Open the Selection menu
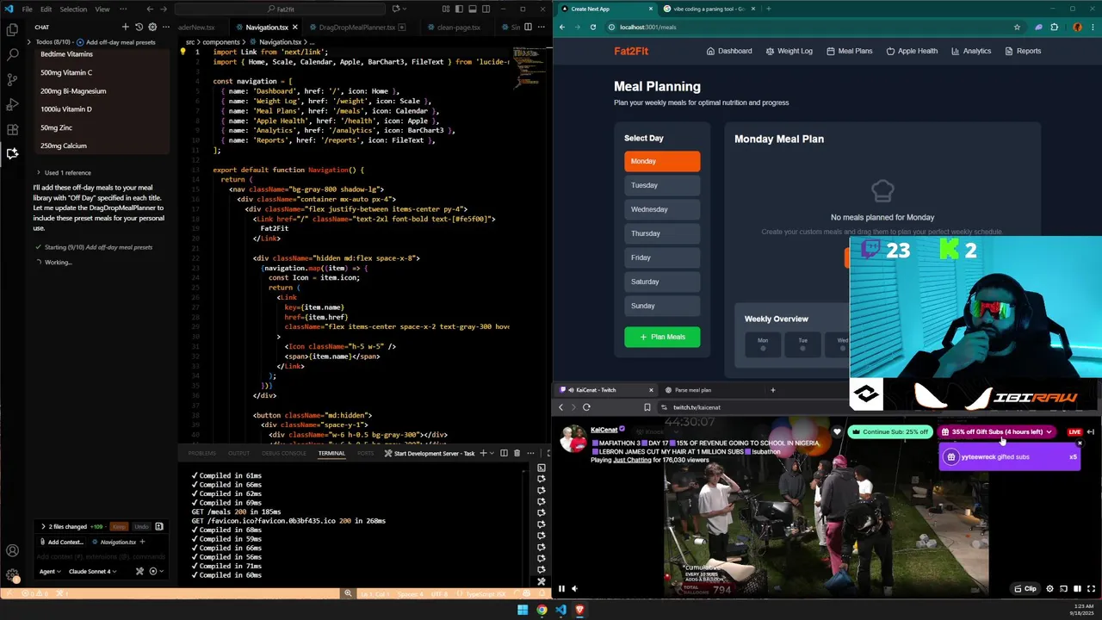 pyautogui.click(x=73, y=9)
